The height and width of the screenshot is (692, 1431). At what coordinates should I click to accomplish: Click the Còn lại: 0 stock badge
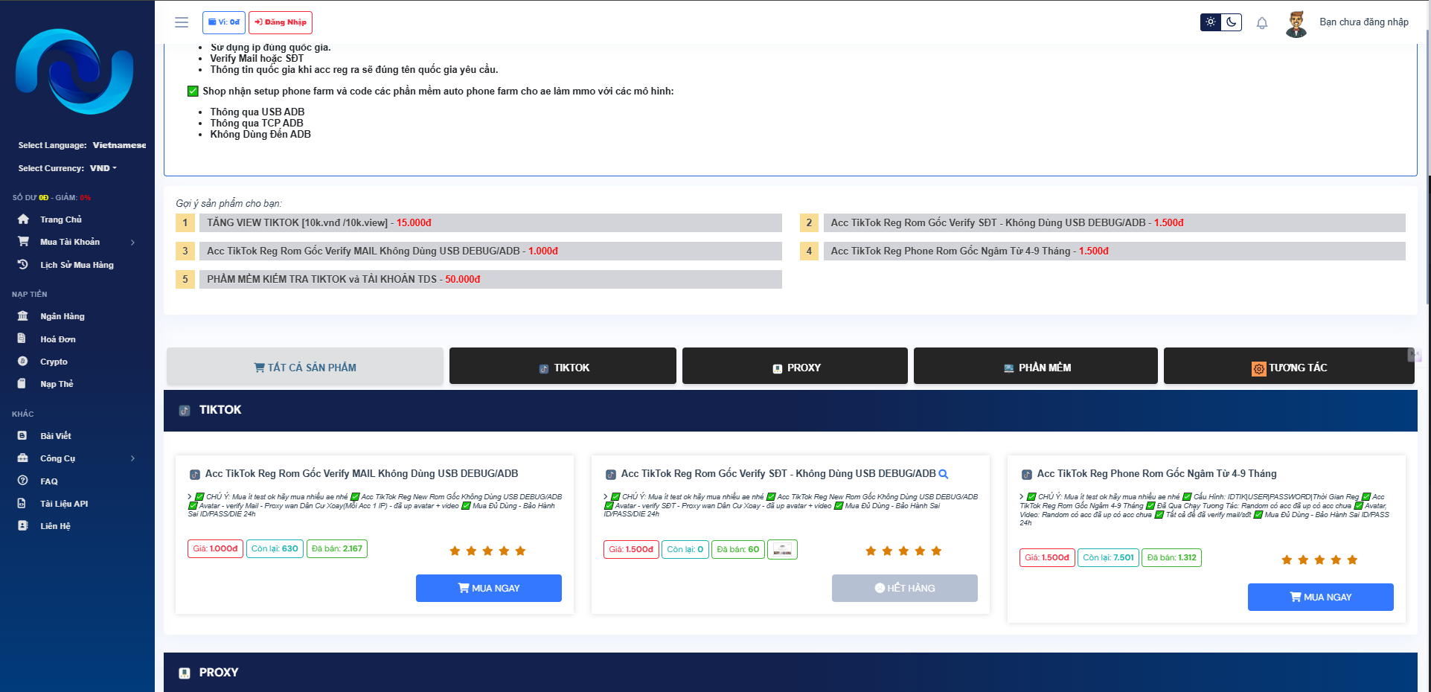(685, 549)
